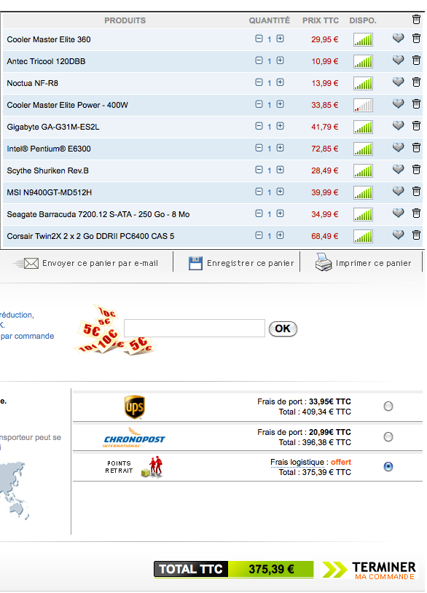The image size is (427, 593).
Task: Add Cooler Master Elite Power to wishlist
Action: (x=398, y=103)
